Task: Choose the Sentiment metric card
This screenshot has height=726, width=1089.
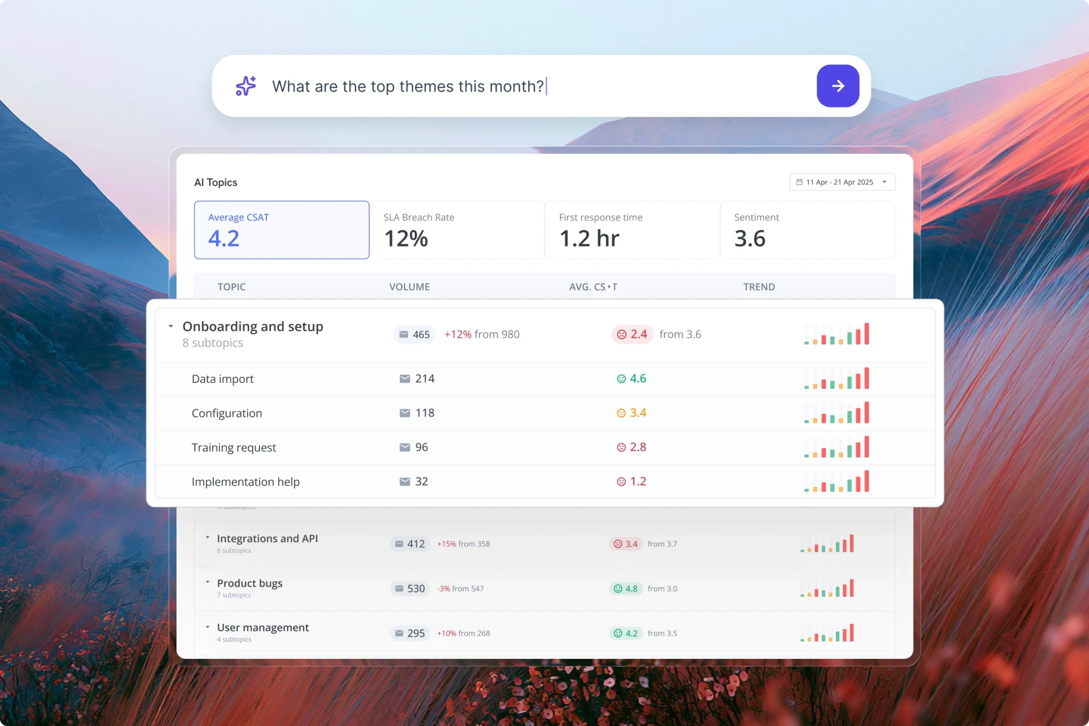Action: 808,230
